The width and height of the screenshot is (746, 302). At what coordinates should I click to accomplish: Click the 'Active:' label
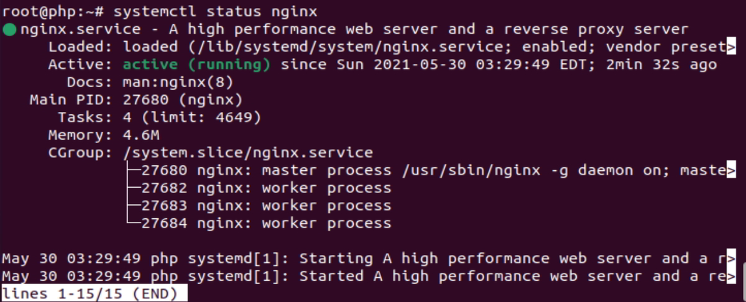pyautogui.click(x=81, y=65)
